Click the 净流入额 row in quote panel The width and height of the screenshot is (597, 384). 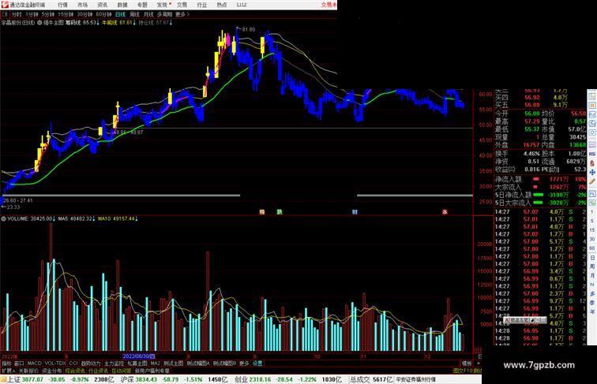point(541,179)
